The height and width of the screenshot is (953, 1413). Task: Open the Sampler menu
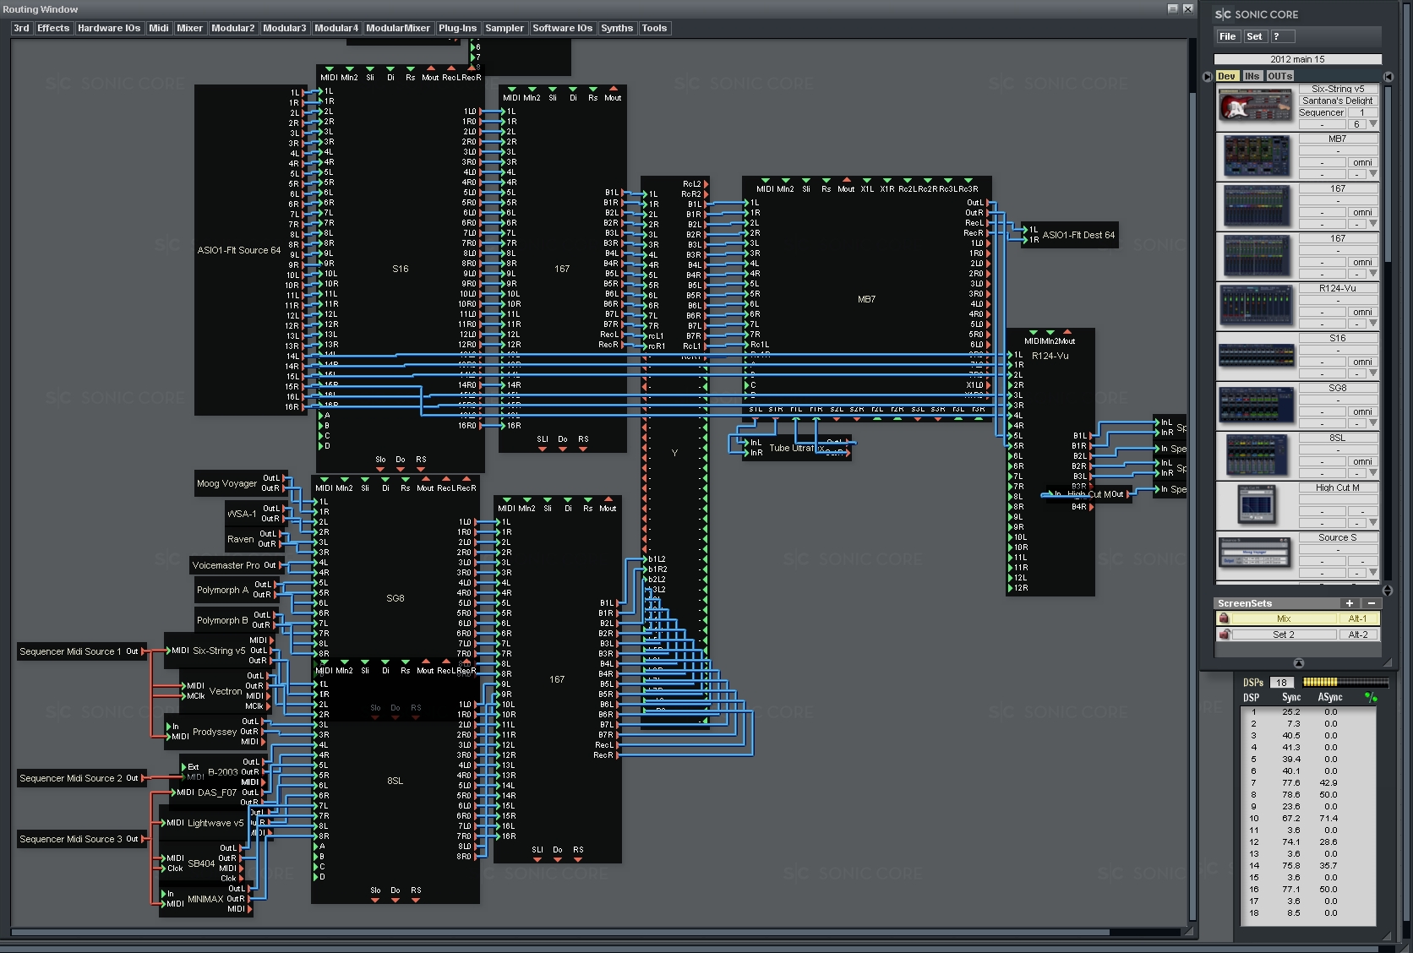pos(505,28)
